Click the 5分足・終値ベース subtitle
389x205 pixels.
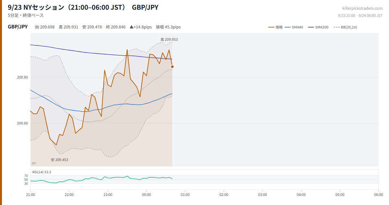point(26,15)
